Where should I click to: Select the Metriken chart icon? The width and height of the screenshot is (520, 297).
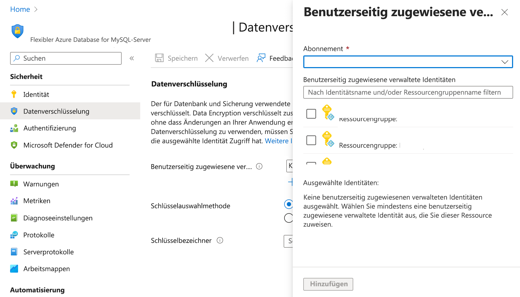coord(14,201)
